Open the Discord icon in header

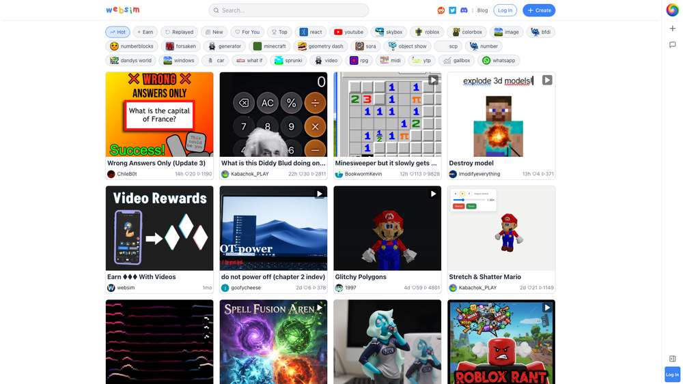(464, 10)
